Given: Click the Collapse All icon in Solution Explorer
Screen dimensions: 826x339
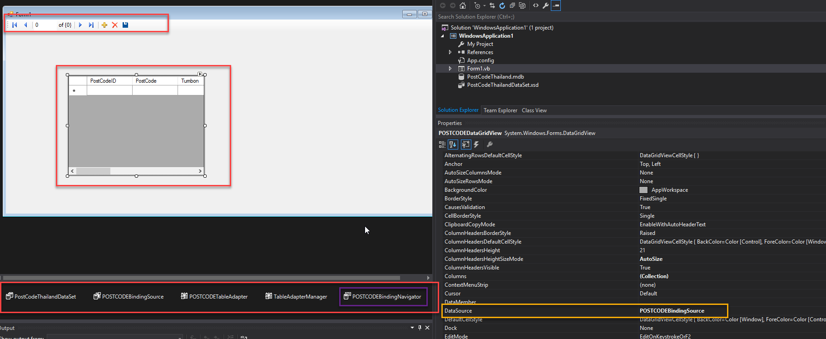Looking at the screenshot, I should (512, 5).
